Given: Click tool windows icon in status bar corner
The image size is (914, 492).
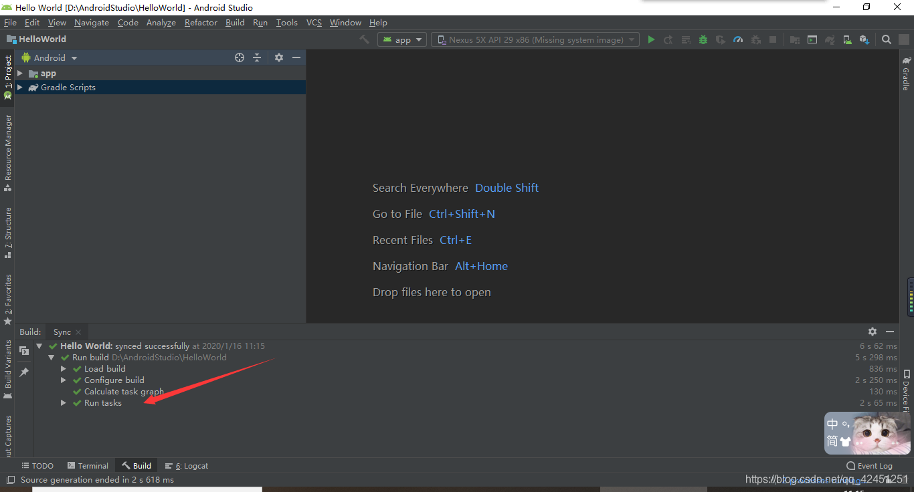Looking at the screenshot, I should click(x=10, y=480).
